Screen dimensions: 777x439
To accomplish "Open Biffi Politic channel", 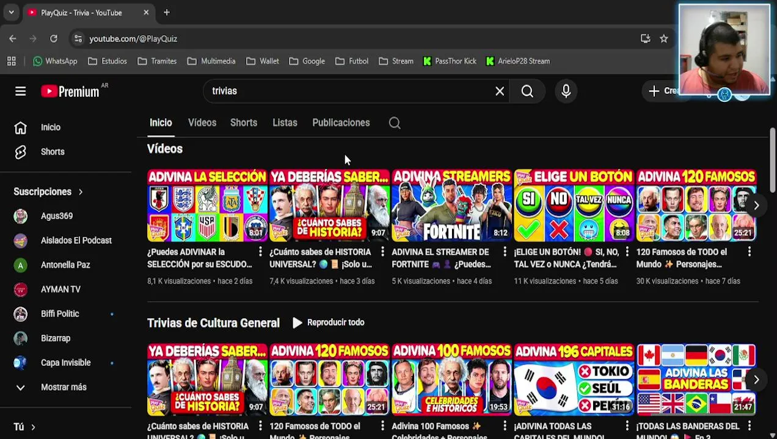I will 60,313.
